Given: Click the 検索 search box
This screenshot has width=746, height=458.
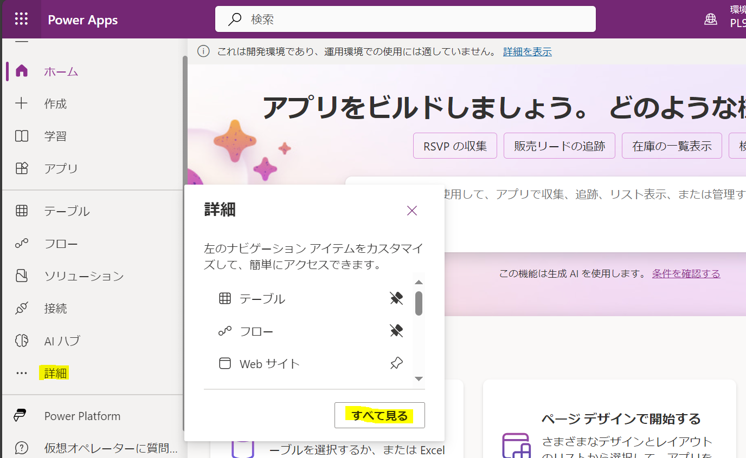Looking at the screenshot, I should point(406,19).
